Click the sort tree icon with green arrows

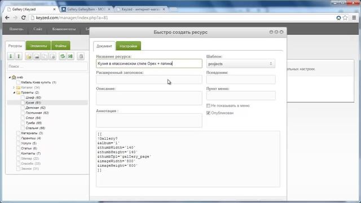tap(71, 56)
